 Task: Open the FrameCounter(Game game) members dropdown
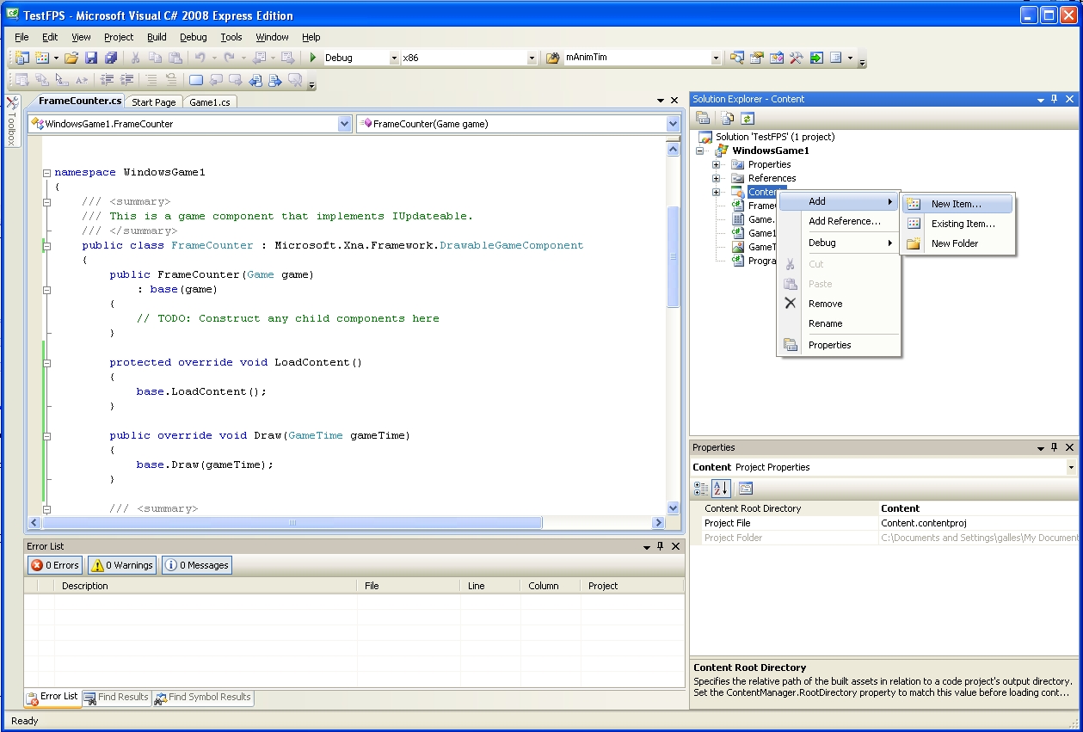(x=674, y=124)
